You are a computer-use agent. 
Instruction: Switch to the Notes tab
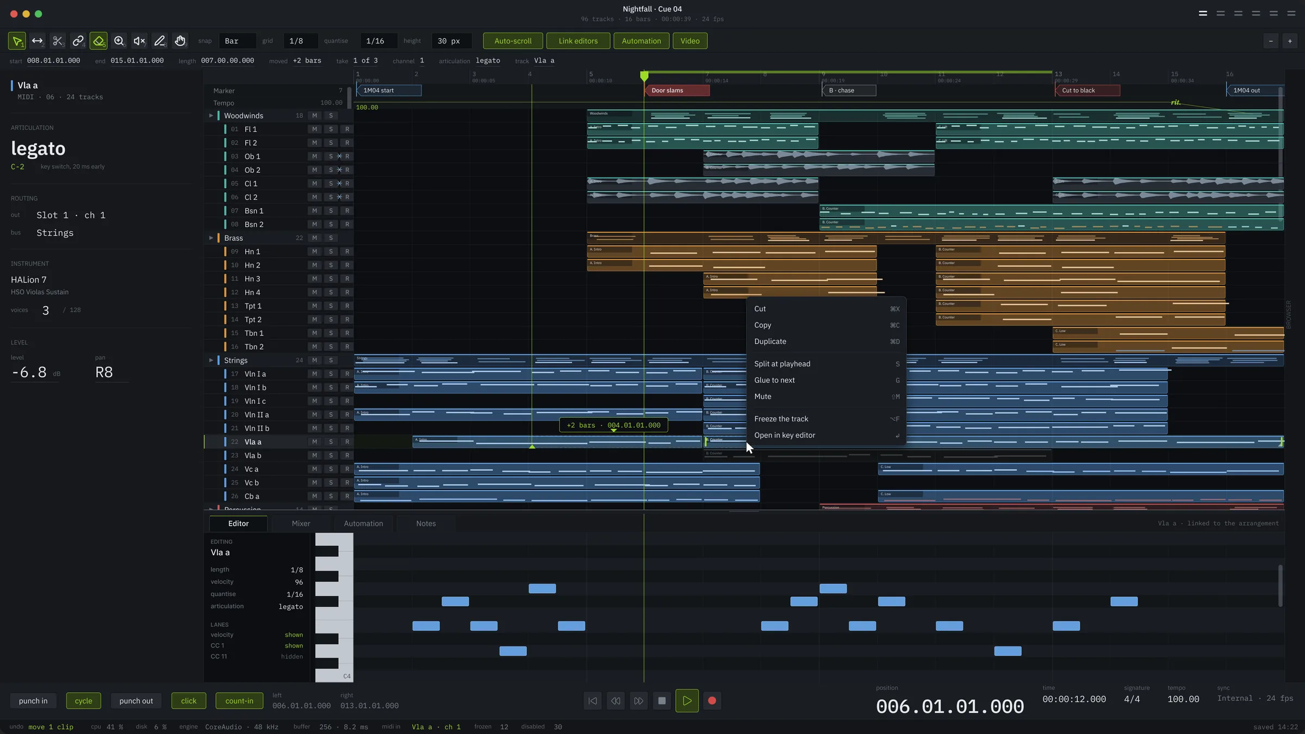pyautogui.click(x=426, y=524)
